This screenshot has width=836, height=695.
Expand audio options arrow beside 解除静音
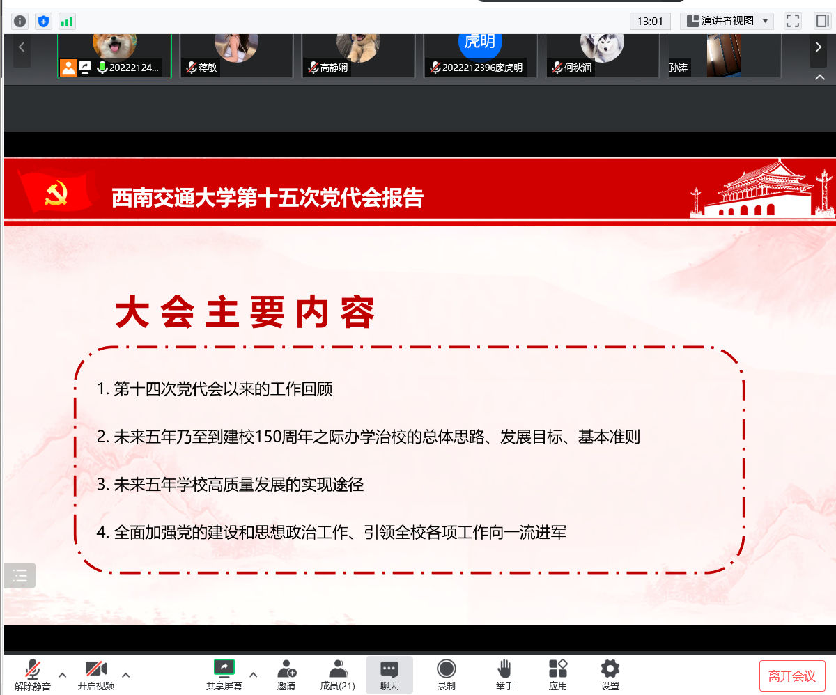(63, 674)
